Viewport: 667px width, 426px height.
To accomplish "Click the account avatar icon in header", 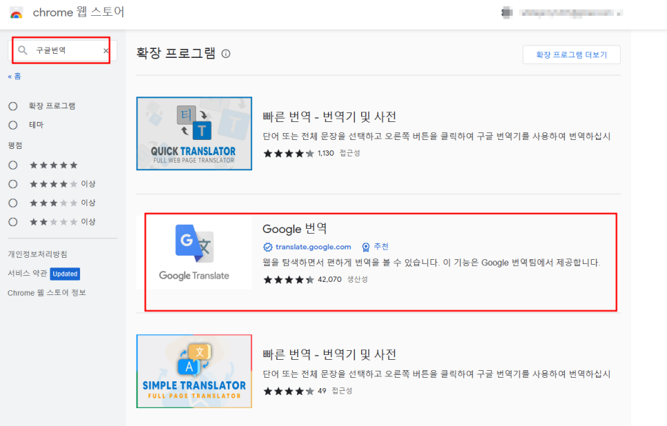I will (507, 12).
